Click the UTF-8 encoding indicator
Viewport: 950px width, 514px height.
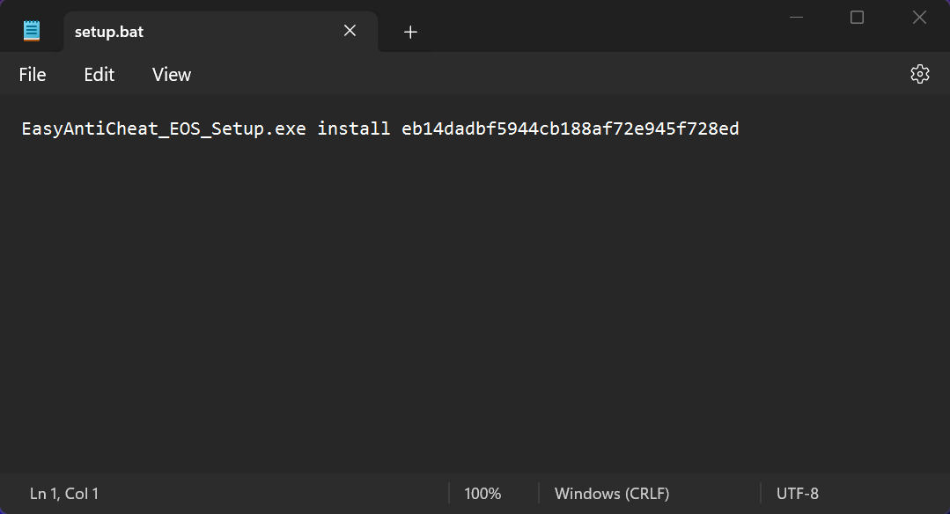798,494
